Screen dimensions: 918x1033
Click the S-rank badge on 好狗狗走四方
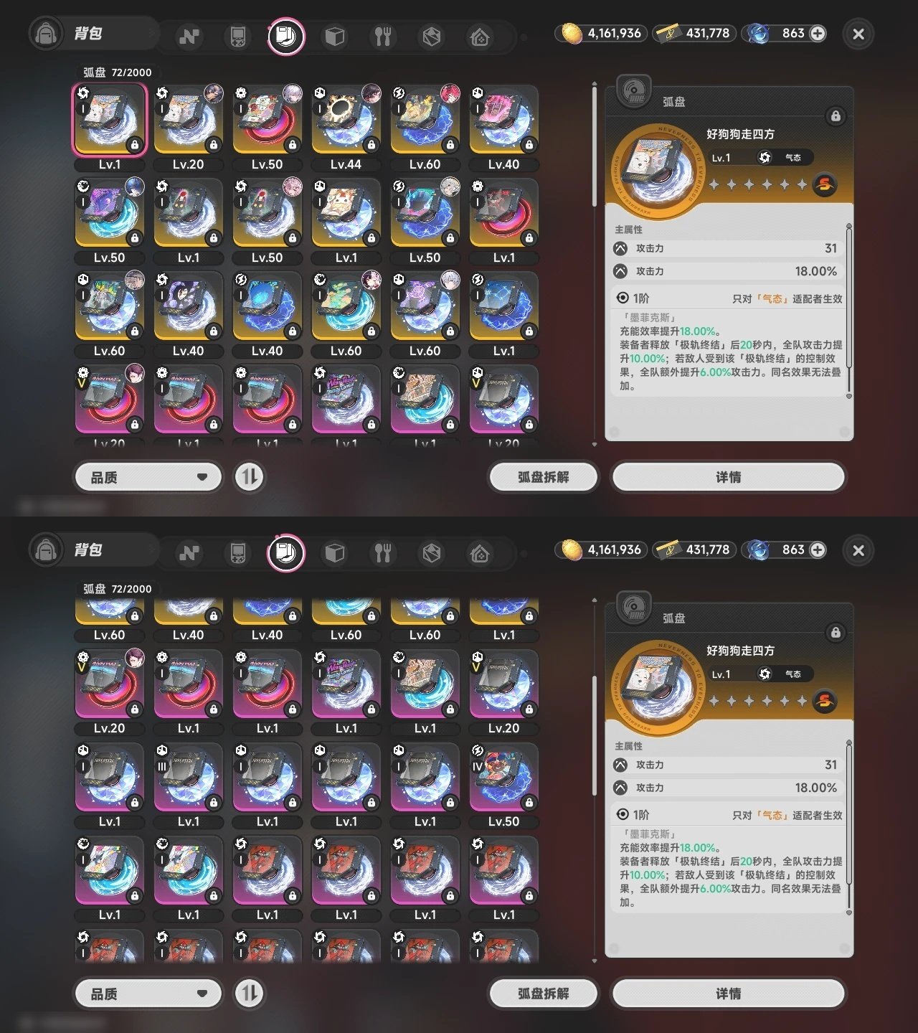[x=824, y=184]
